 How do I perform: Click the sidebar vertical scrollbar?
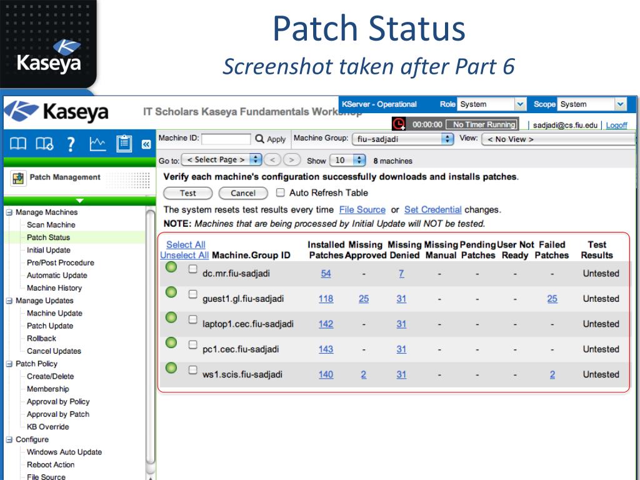[x=150, y=337]
